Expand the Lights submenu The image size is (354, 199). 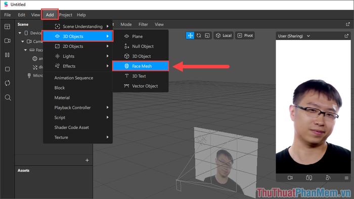pyautogui.click(x=78, y=56)
